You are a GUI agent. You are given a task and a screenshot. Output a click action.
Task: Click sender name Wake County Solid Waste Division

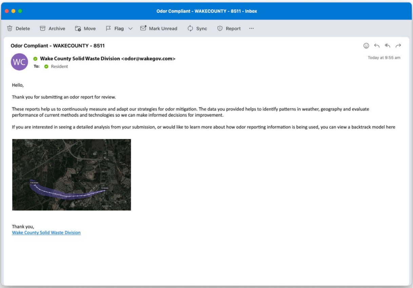coord(80,58)
